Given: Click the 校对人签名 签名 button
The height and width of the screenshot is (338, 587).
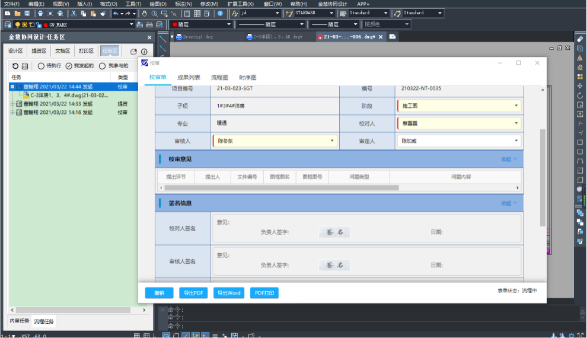Looking at the screenshot, I should [x=334, y=232].
